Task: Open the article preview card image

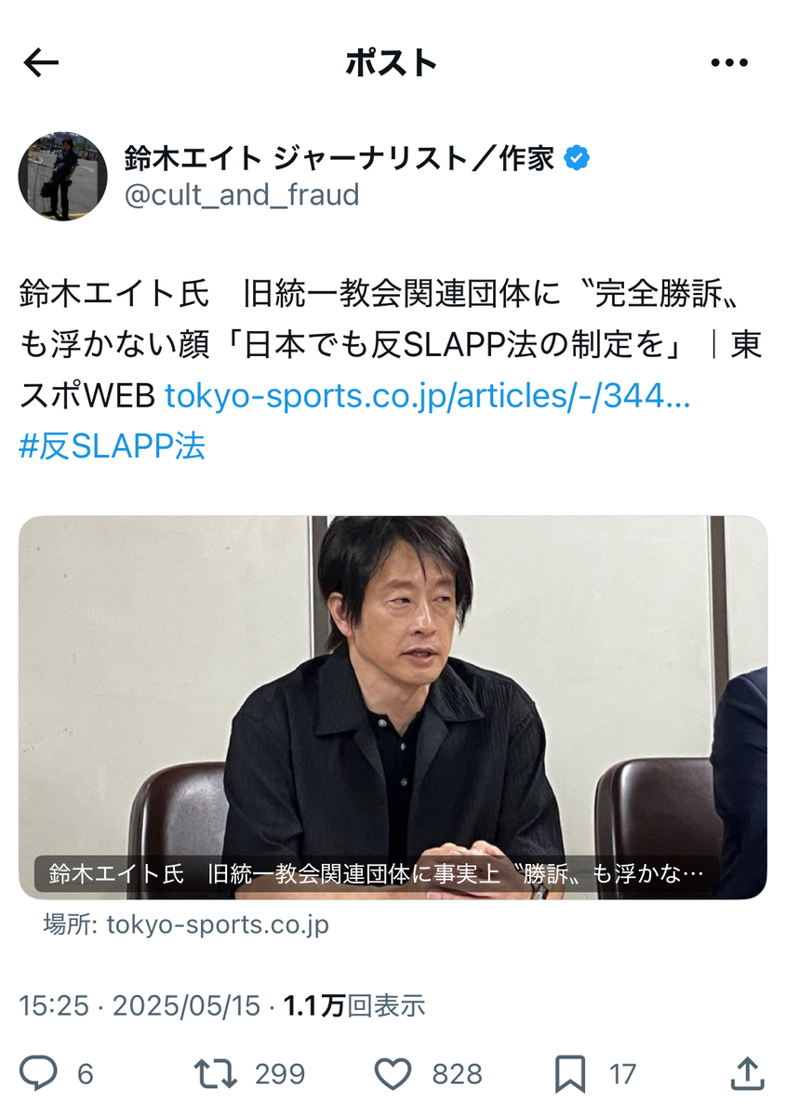Action: tap(393, 707)
